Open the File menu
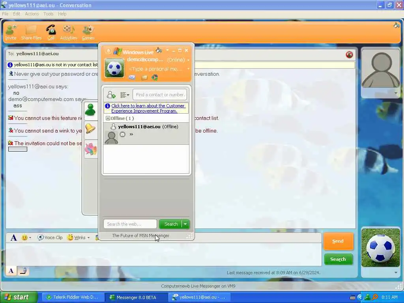Image resolution: width=404 pixels, height=303 pixels. (x=5, y=14)
